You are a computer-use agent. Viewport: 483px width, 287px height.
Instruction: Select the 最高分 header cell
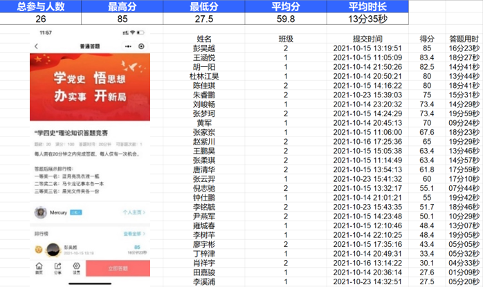[122, 6]
